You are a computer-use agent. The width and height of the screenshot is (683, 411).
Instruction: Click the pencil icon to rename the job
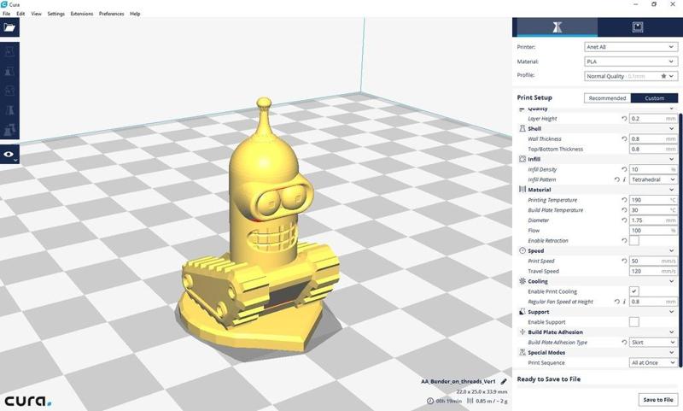(504, 381)
